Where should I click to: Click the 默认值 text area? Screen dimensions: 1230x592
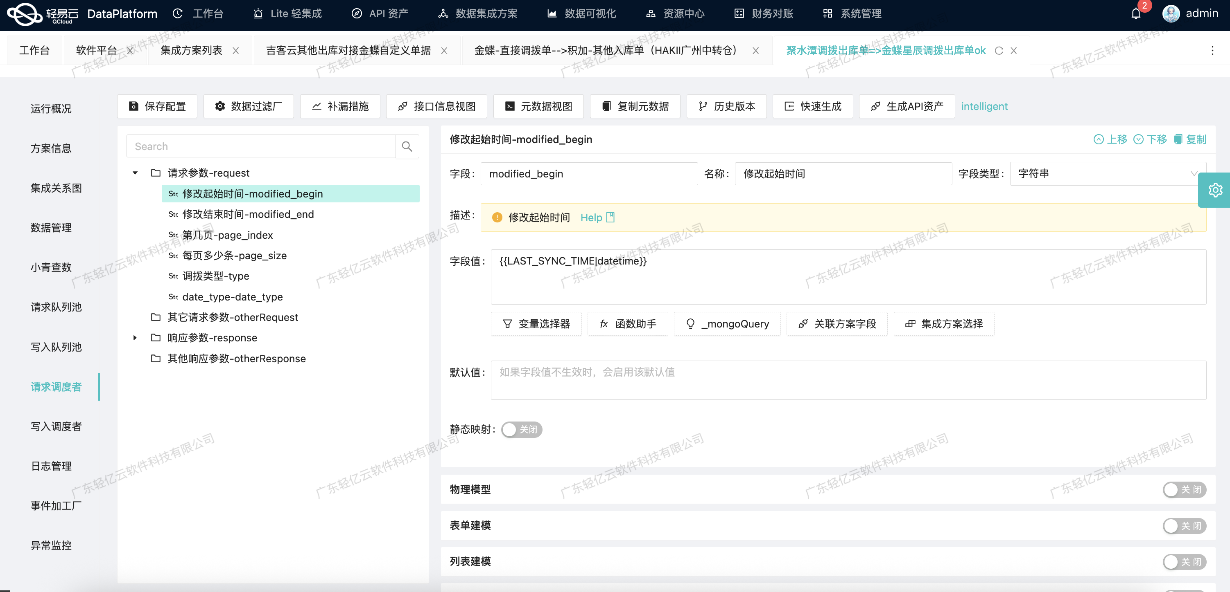pyautogui.click(x=848, y=380)
